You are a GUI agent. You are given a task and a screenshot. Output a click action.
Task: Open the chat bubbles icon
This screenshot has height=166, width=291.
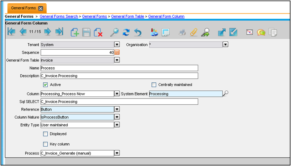pyautogui.click(x=261, y=32)
